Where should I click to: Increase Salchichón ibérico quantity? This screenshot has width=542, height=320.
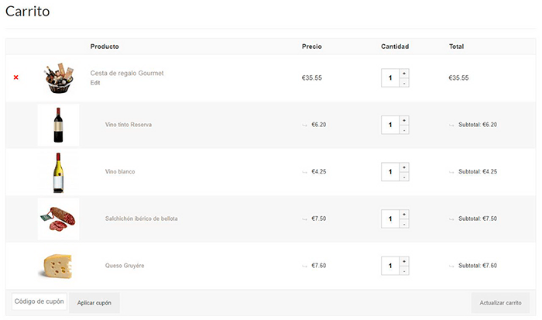coord(404,215)
